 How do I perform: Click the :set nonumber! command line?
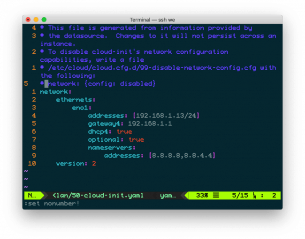click(52, 203)
